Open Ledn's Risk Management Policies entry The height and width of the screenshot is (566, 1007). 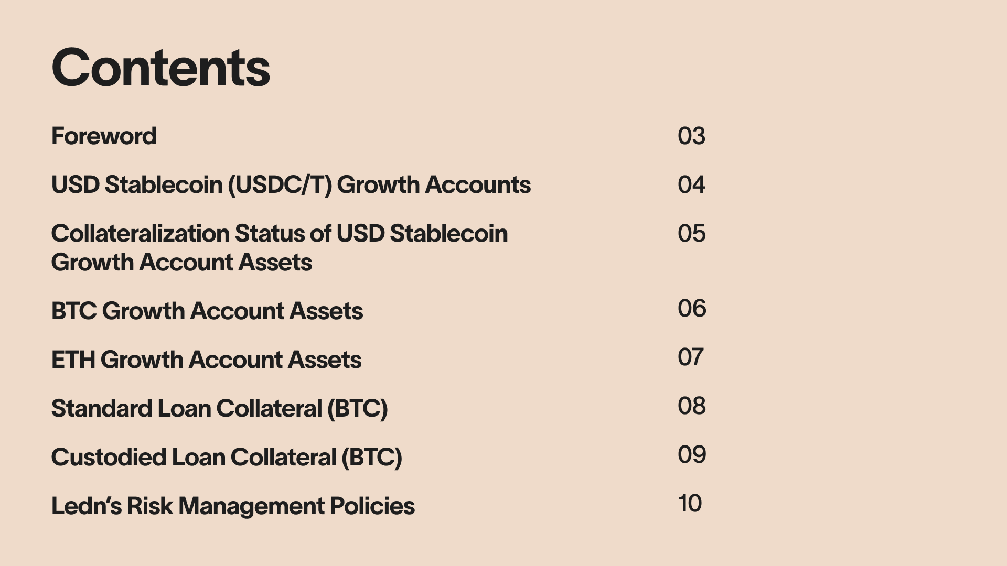(x=233, y=506)
